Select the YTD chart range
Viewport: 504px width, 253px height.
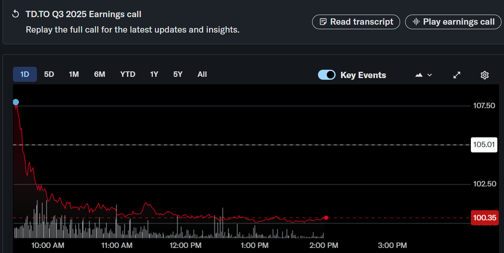128,74
